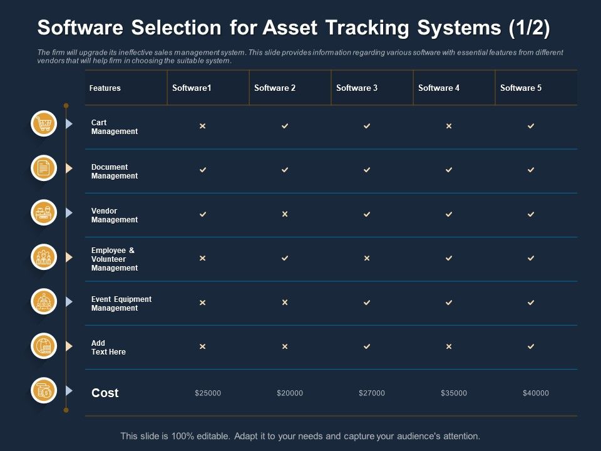The height and width of the screenshot is (451, 601).
Task: Click the Cart Management row label
Action: (114, 127)
